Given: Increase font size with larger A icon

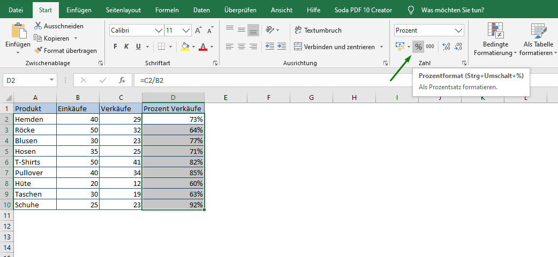Looking at the screenshot, I should pos(198,30).
